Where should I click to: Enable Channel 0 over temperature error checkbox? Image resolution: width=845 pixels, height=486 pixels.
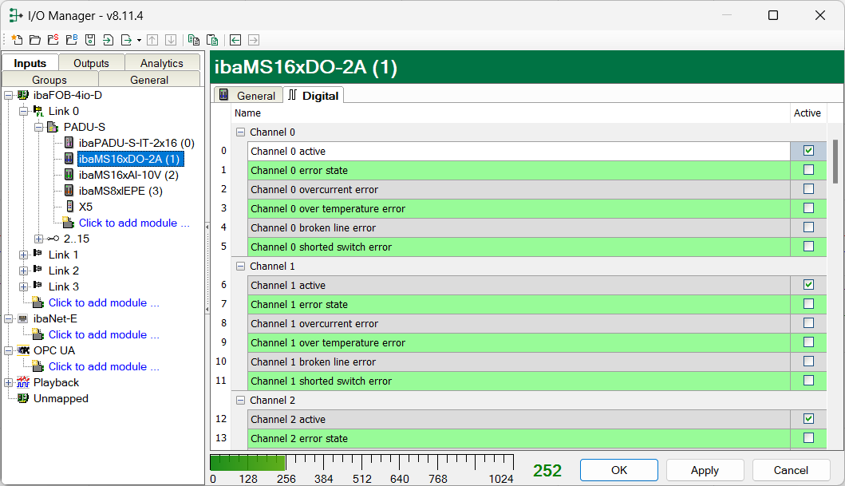coord(808,208)
